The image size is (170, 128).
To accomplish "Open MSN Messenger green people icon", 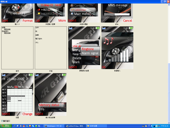I will click(27, 126).
